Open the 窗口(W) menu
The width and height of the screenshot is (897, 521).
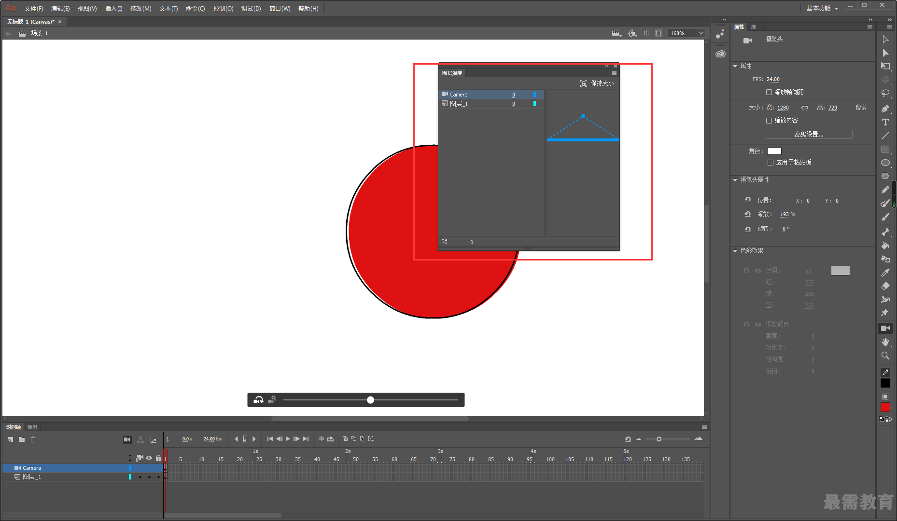click(280, 9)
